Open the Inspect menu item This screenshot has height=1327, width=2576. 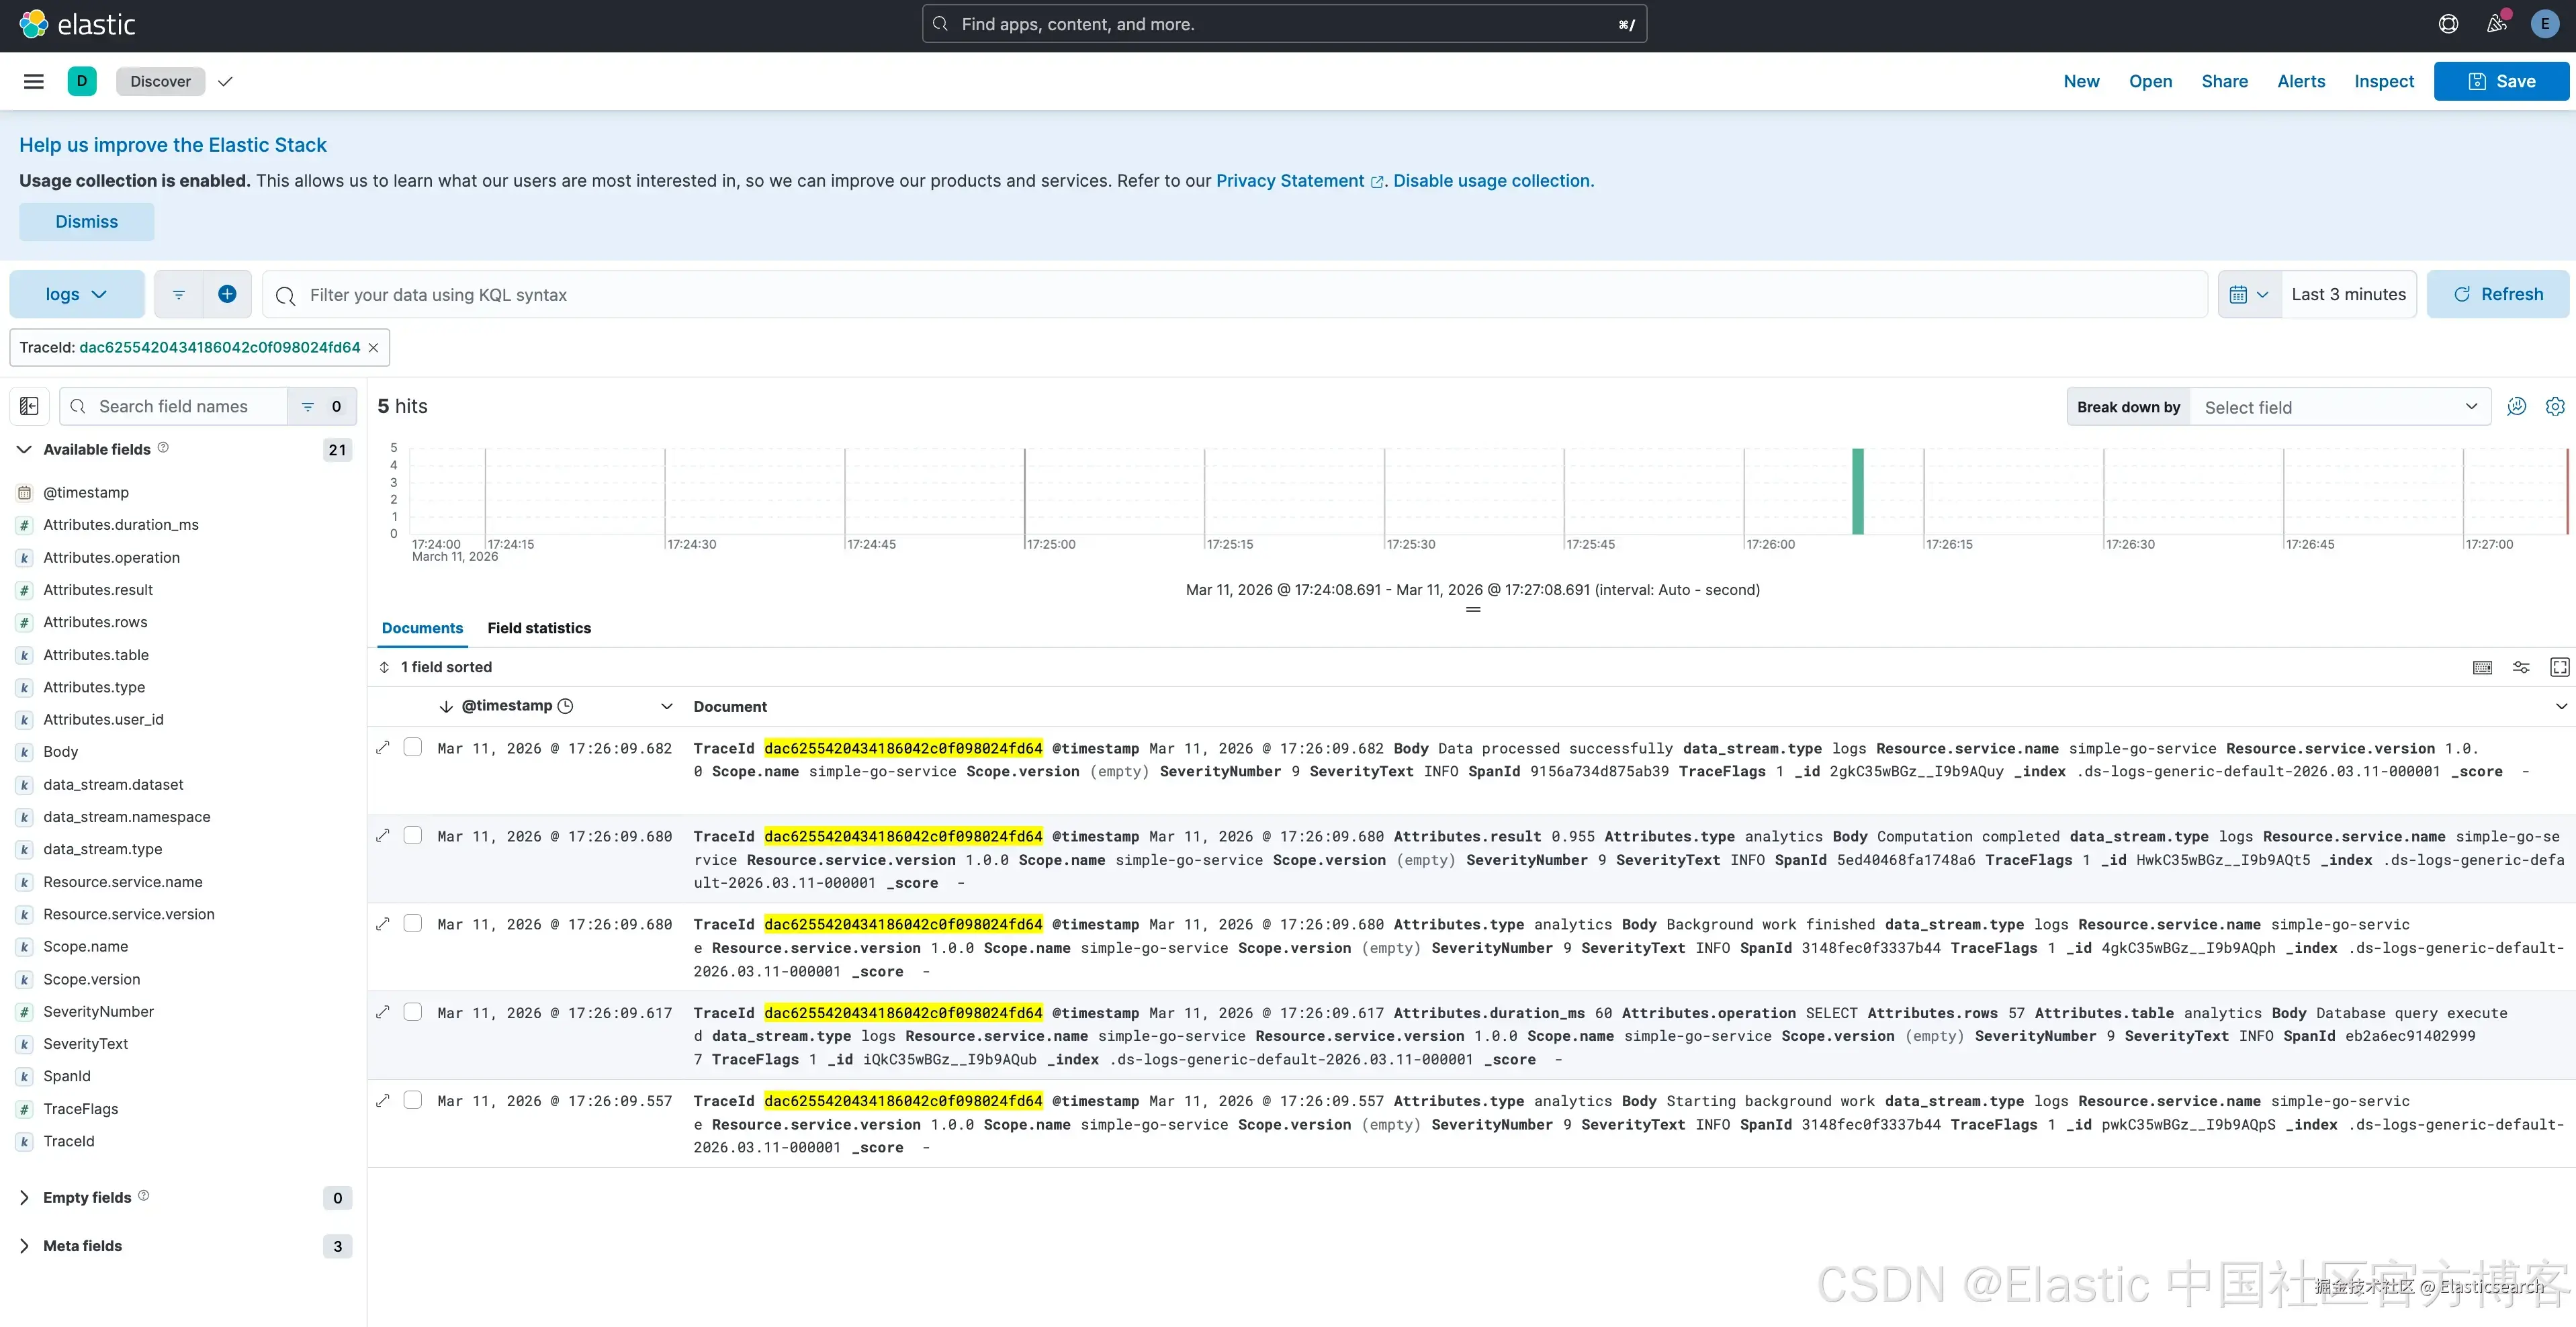click(2383, 81)
